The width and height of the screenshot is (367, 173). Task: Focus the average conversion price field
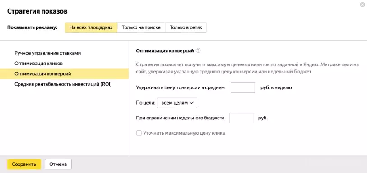243,87
